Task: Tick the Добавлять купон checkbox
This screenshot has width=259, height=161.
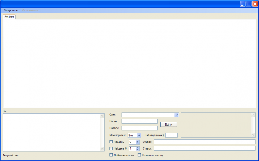Action: pyautogui.click(x=111, y=155)
